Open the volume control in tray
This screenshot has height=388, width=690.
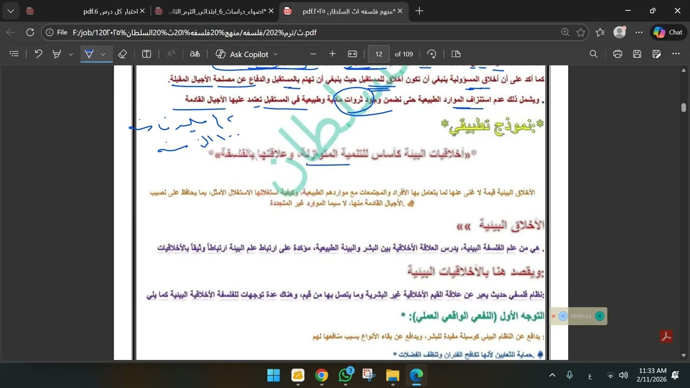624,375
